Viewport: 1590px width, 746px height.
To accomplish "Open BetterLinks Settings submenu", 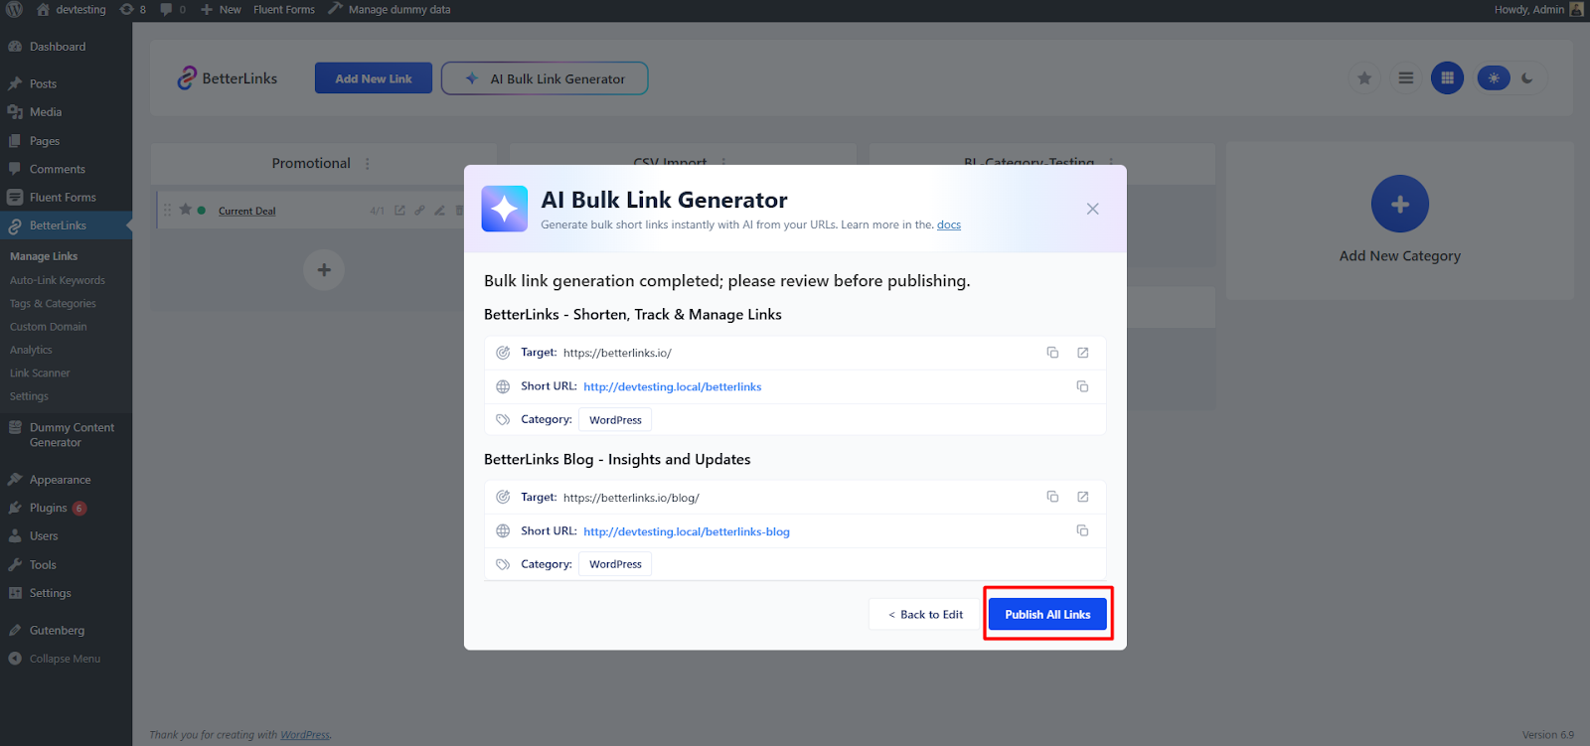I will point(29,396).
